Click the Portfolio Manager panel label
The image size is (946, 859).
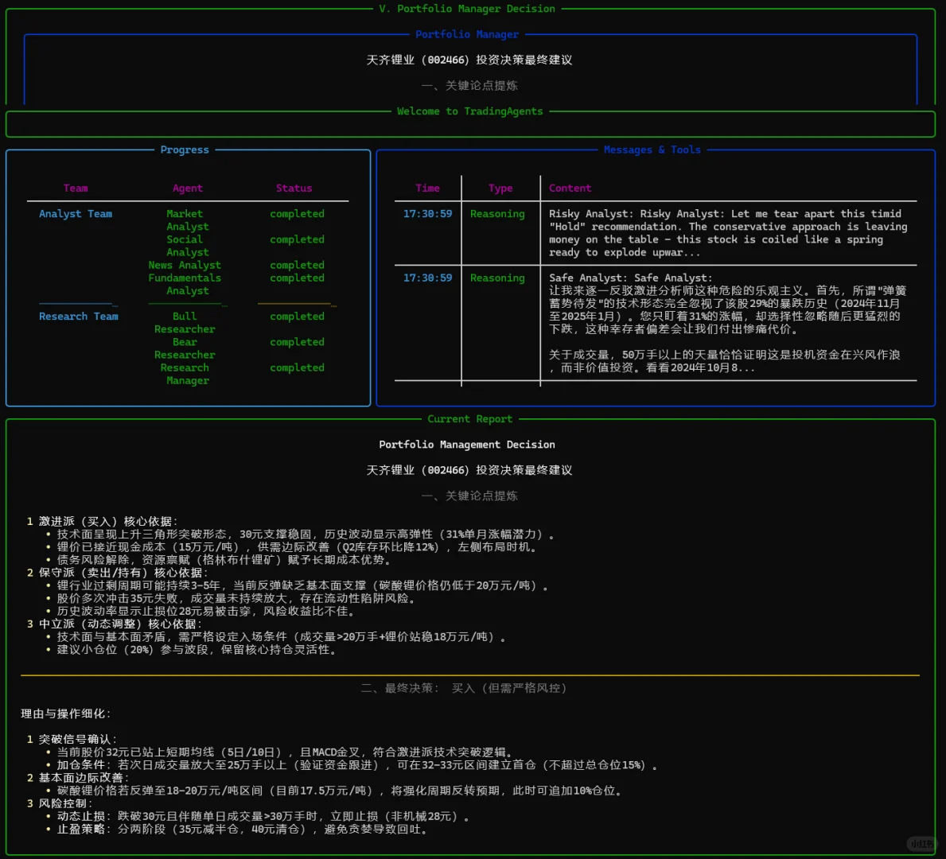(467, 34)
